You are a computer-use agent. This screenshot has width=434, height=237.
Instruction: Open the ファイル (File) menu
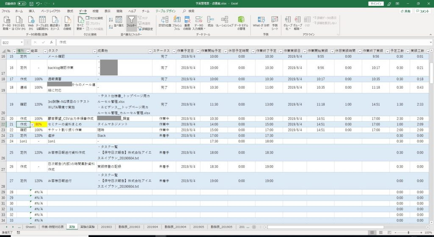click(x=6, y=11)
